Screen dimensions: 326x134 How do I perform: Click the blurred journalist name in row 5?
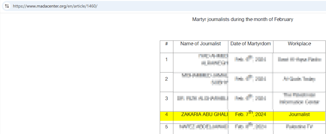204,127
